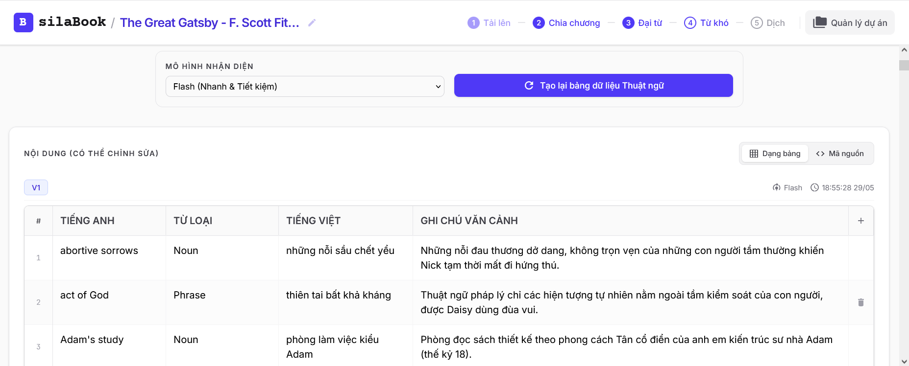Screen dimensions: 909x366
Task: Edit the note beginning Những nỗi đau thương
Action: (630, 258)
